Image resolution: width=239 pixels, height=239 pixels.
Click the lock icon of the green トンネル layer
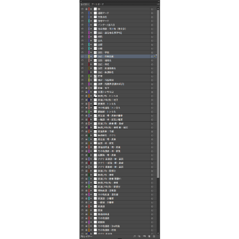(x=86, y=112)
